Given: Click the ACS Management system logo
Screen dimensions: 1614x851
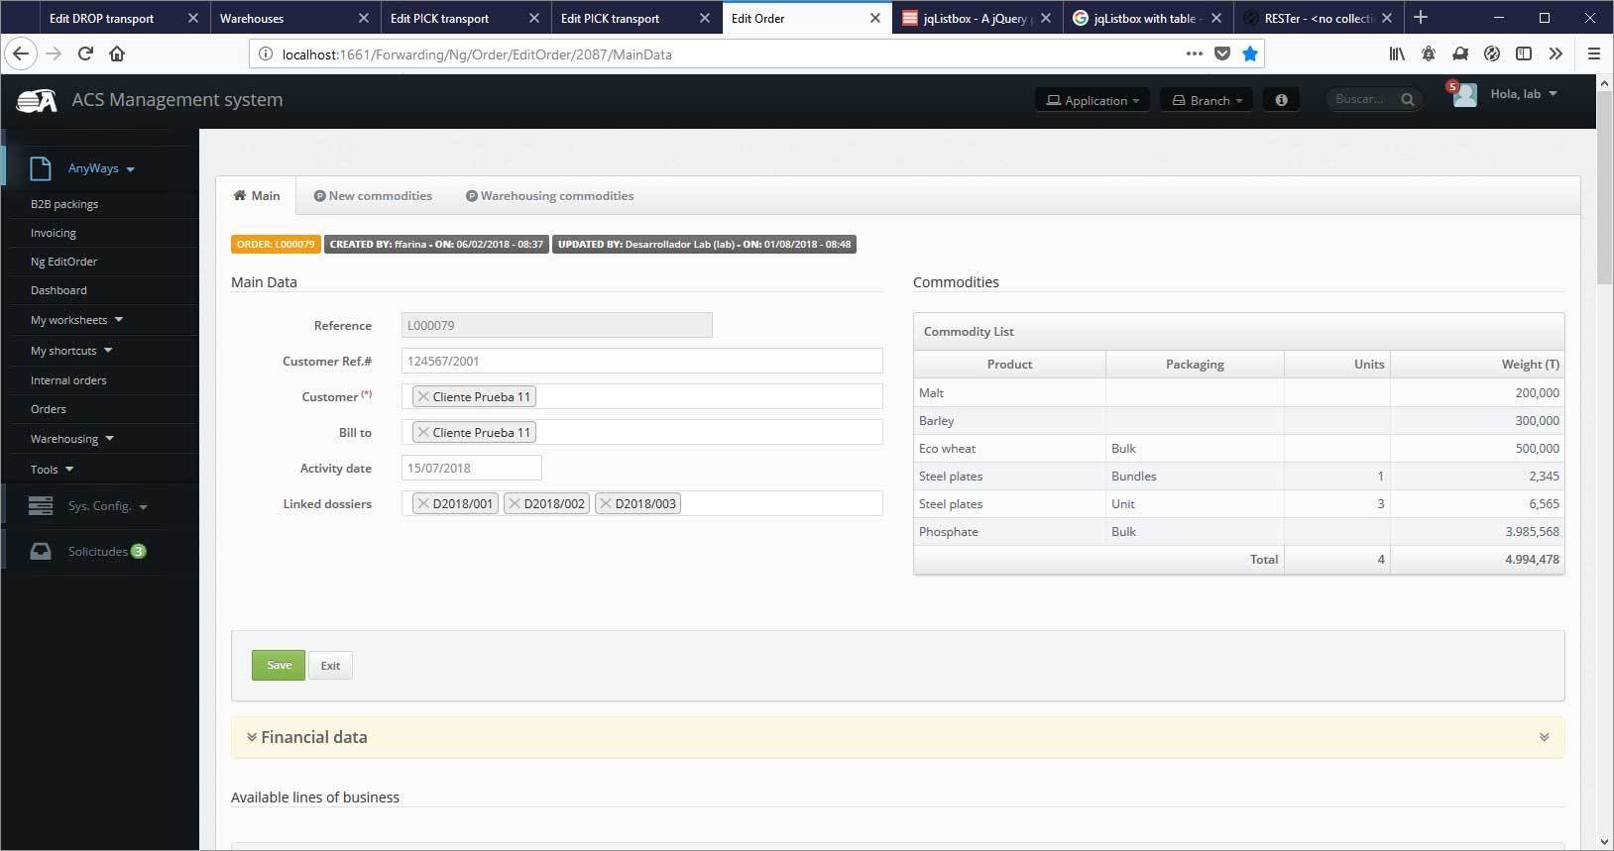Looking at the screenshot, I should point(37,100).
